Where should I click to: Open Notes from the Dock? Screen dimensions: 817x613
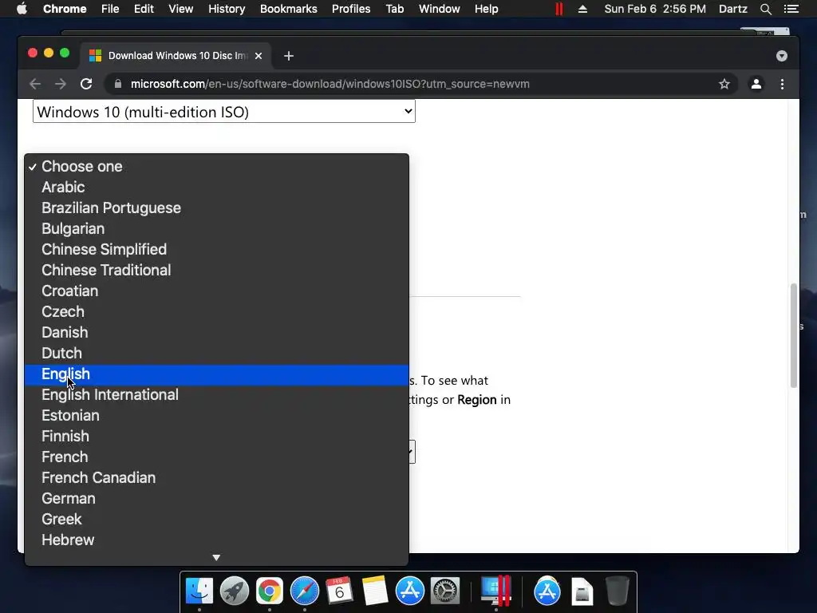point(375,591)
